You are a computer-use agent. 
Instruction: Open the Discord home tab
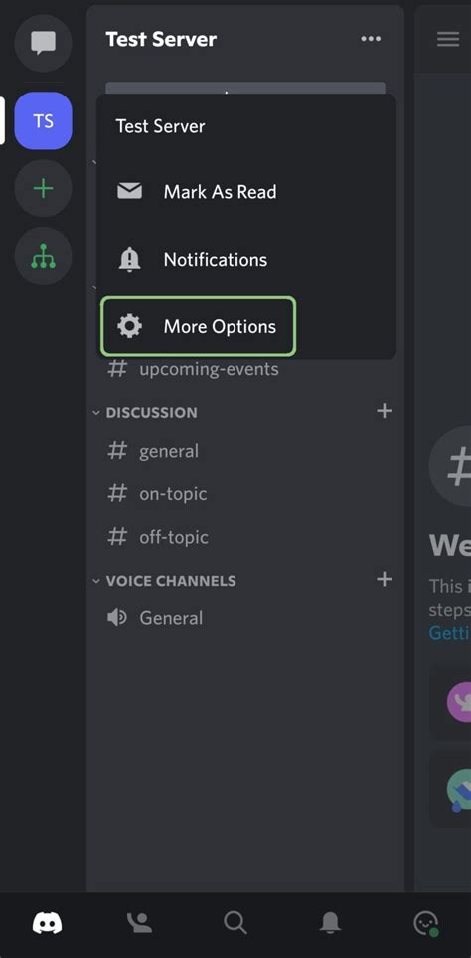click(x=47, y=922)
